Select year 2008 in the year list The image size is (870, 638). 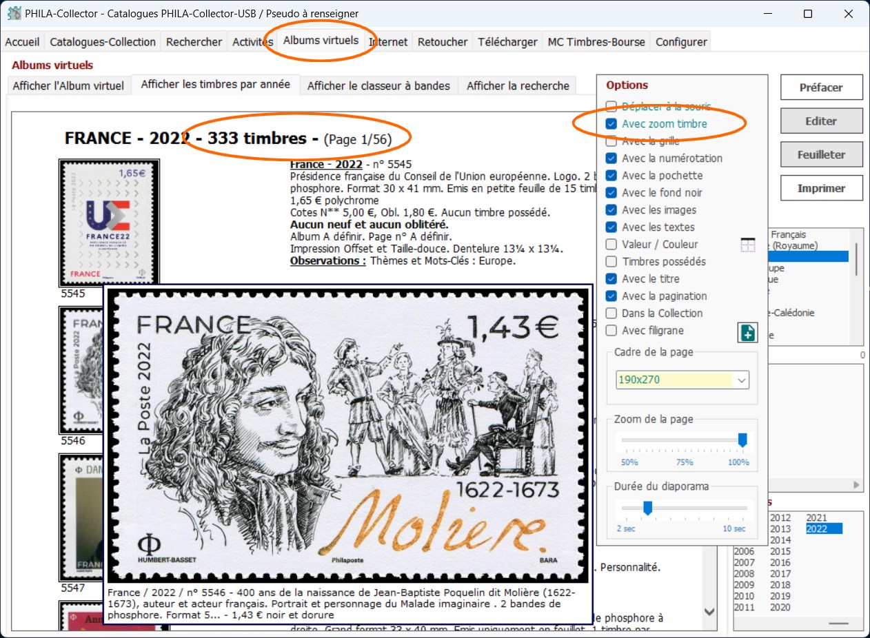(x=745, y=573)
